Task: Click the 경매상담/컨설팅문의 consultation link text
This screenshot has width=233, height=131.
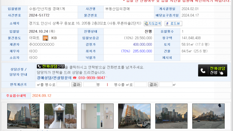Action: click(x=54, y=78)
